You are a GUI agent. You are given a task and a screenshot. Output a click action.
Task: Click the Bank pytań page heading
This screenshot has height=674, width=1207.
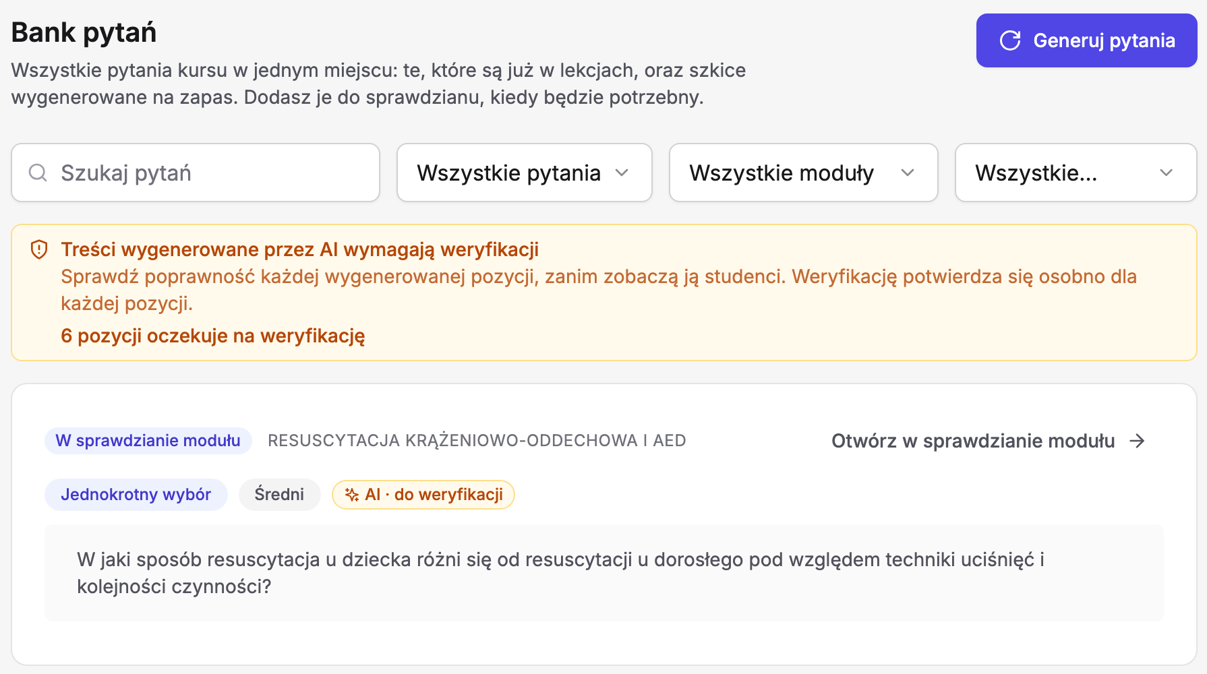pyautogui.click(x=84, y=32)
